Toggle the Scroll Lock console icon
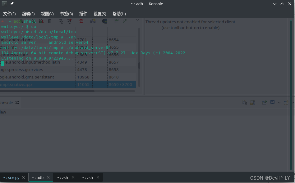 pos(252,102)
